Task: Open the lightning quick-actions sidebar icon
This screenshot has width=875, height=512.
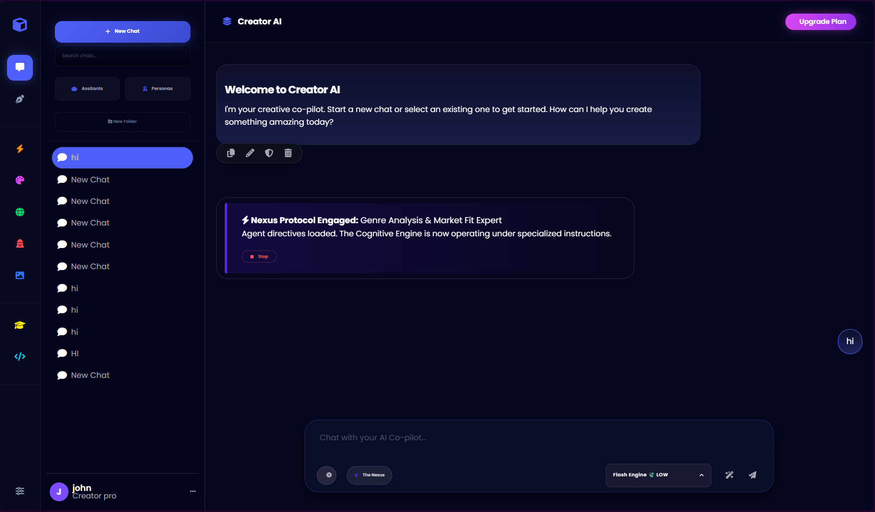Action: pos(20,149)
